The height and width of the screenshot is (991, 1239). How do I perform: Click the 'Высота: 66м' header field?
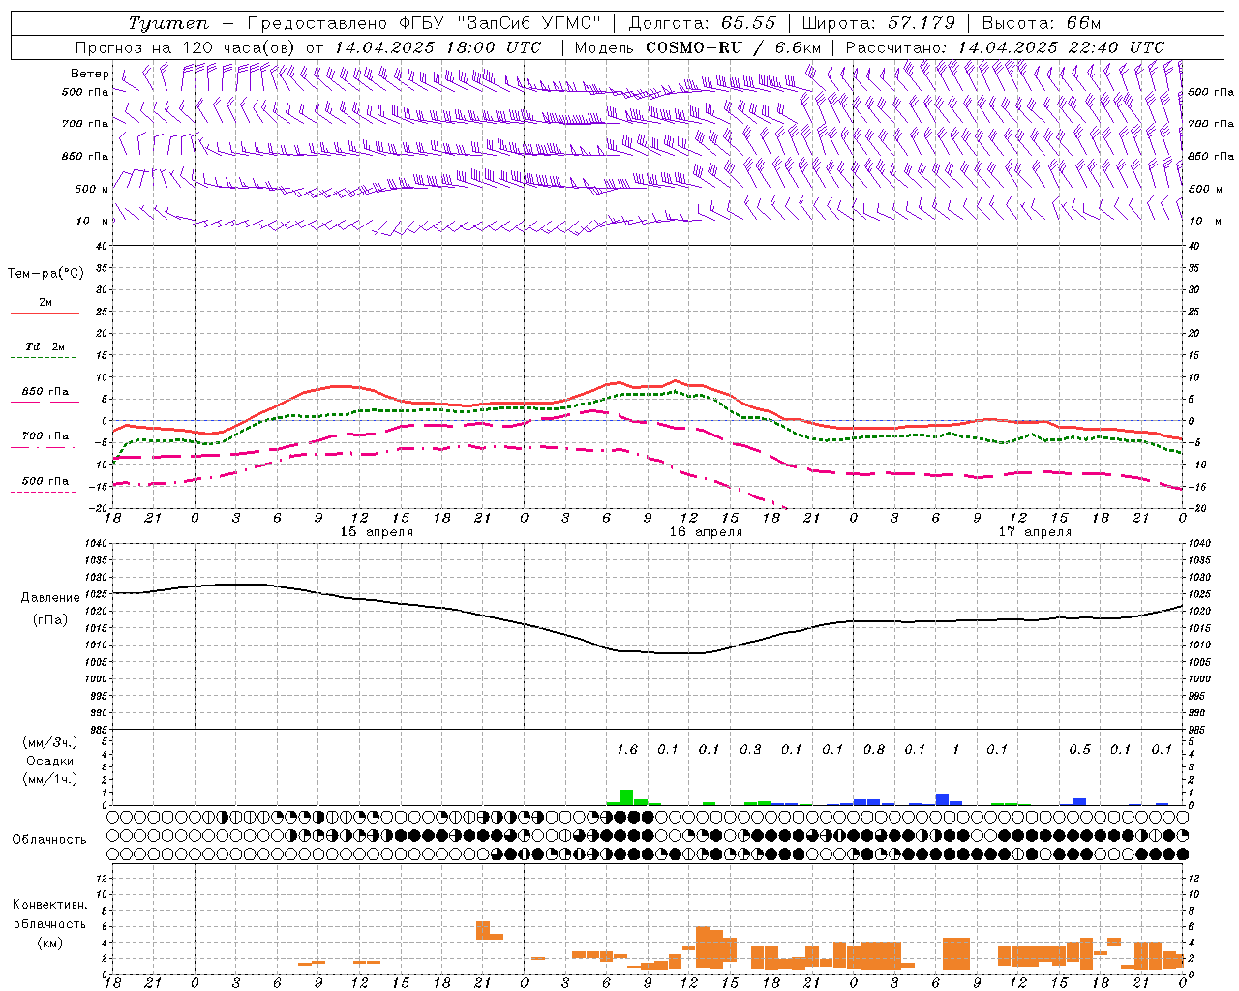1041,23
